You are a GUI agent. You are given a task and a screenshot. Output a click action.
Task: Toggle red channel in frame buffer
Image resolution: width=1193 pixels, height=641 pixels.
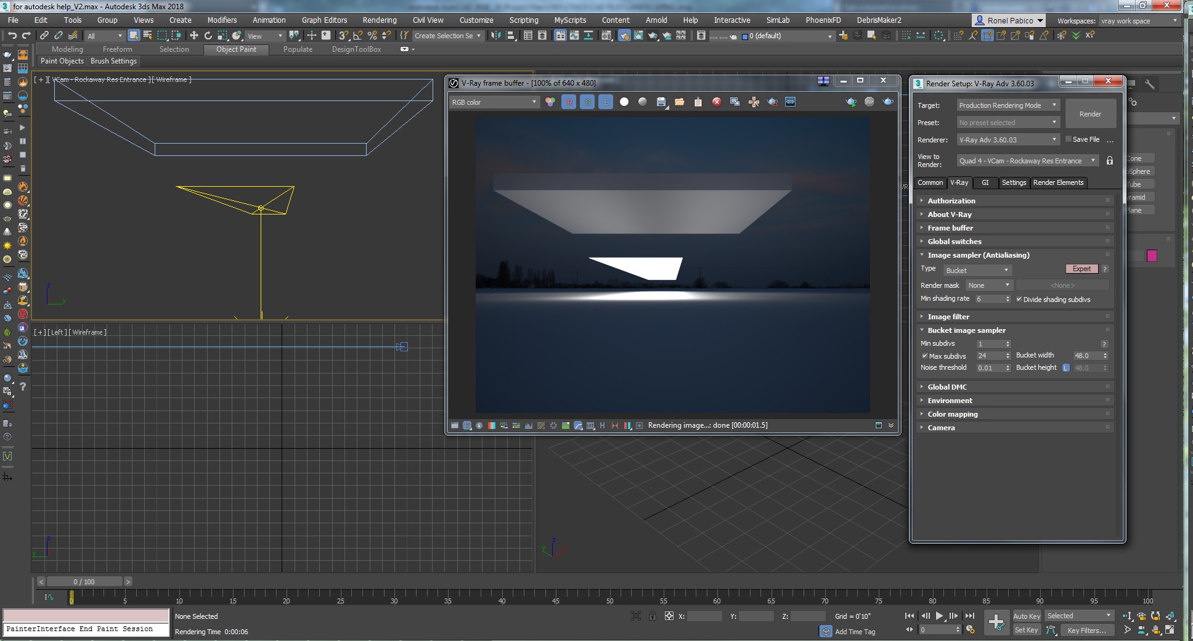click(x=569, y=102)
